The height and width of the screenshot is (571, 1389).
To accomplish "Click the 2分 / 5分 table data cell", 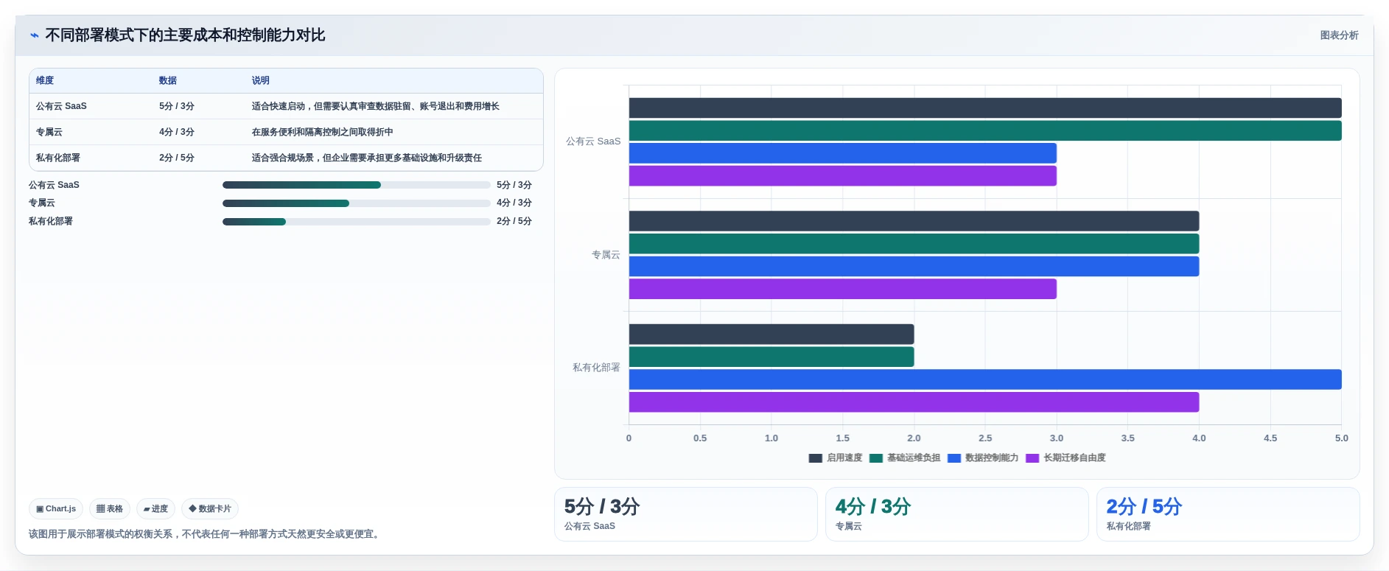I will point(177,158).
